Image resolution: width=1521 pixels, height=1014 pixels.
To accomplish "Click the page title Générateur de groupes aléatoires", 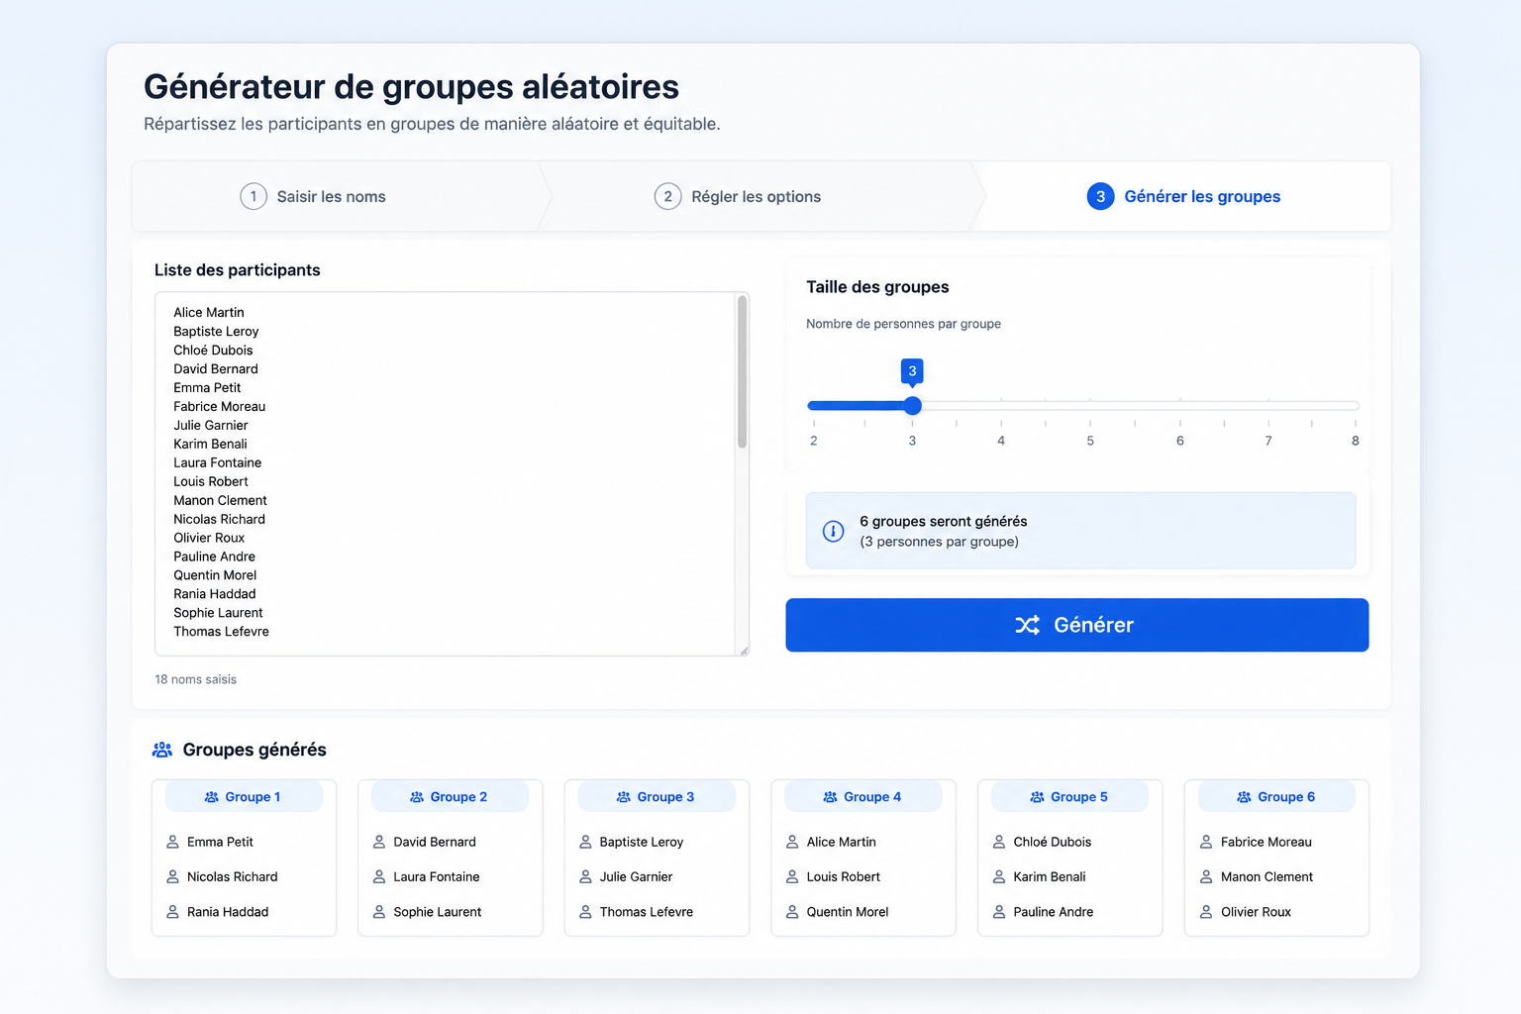I will pos(411,87).
